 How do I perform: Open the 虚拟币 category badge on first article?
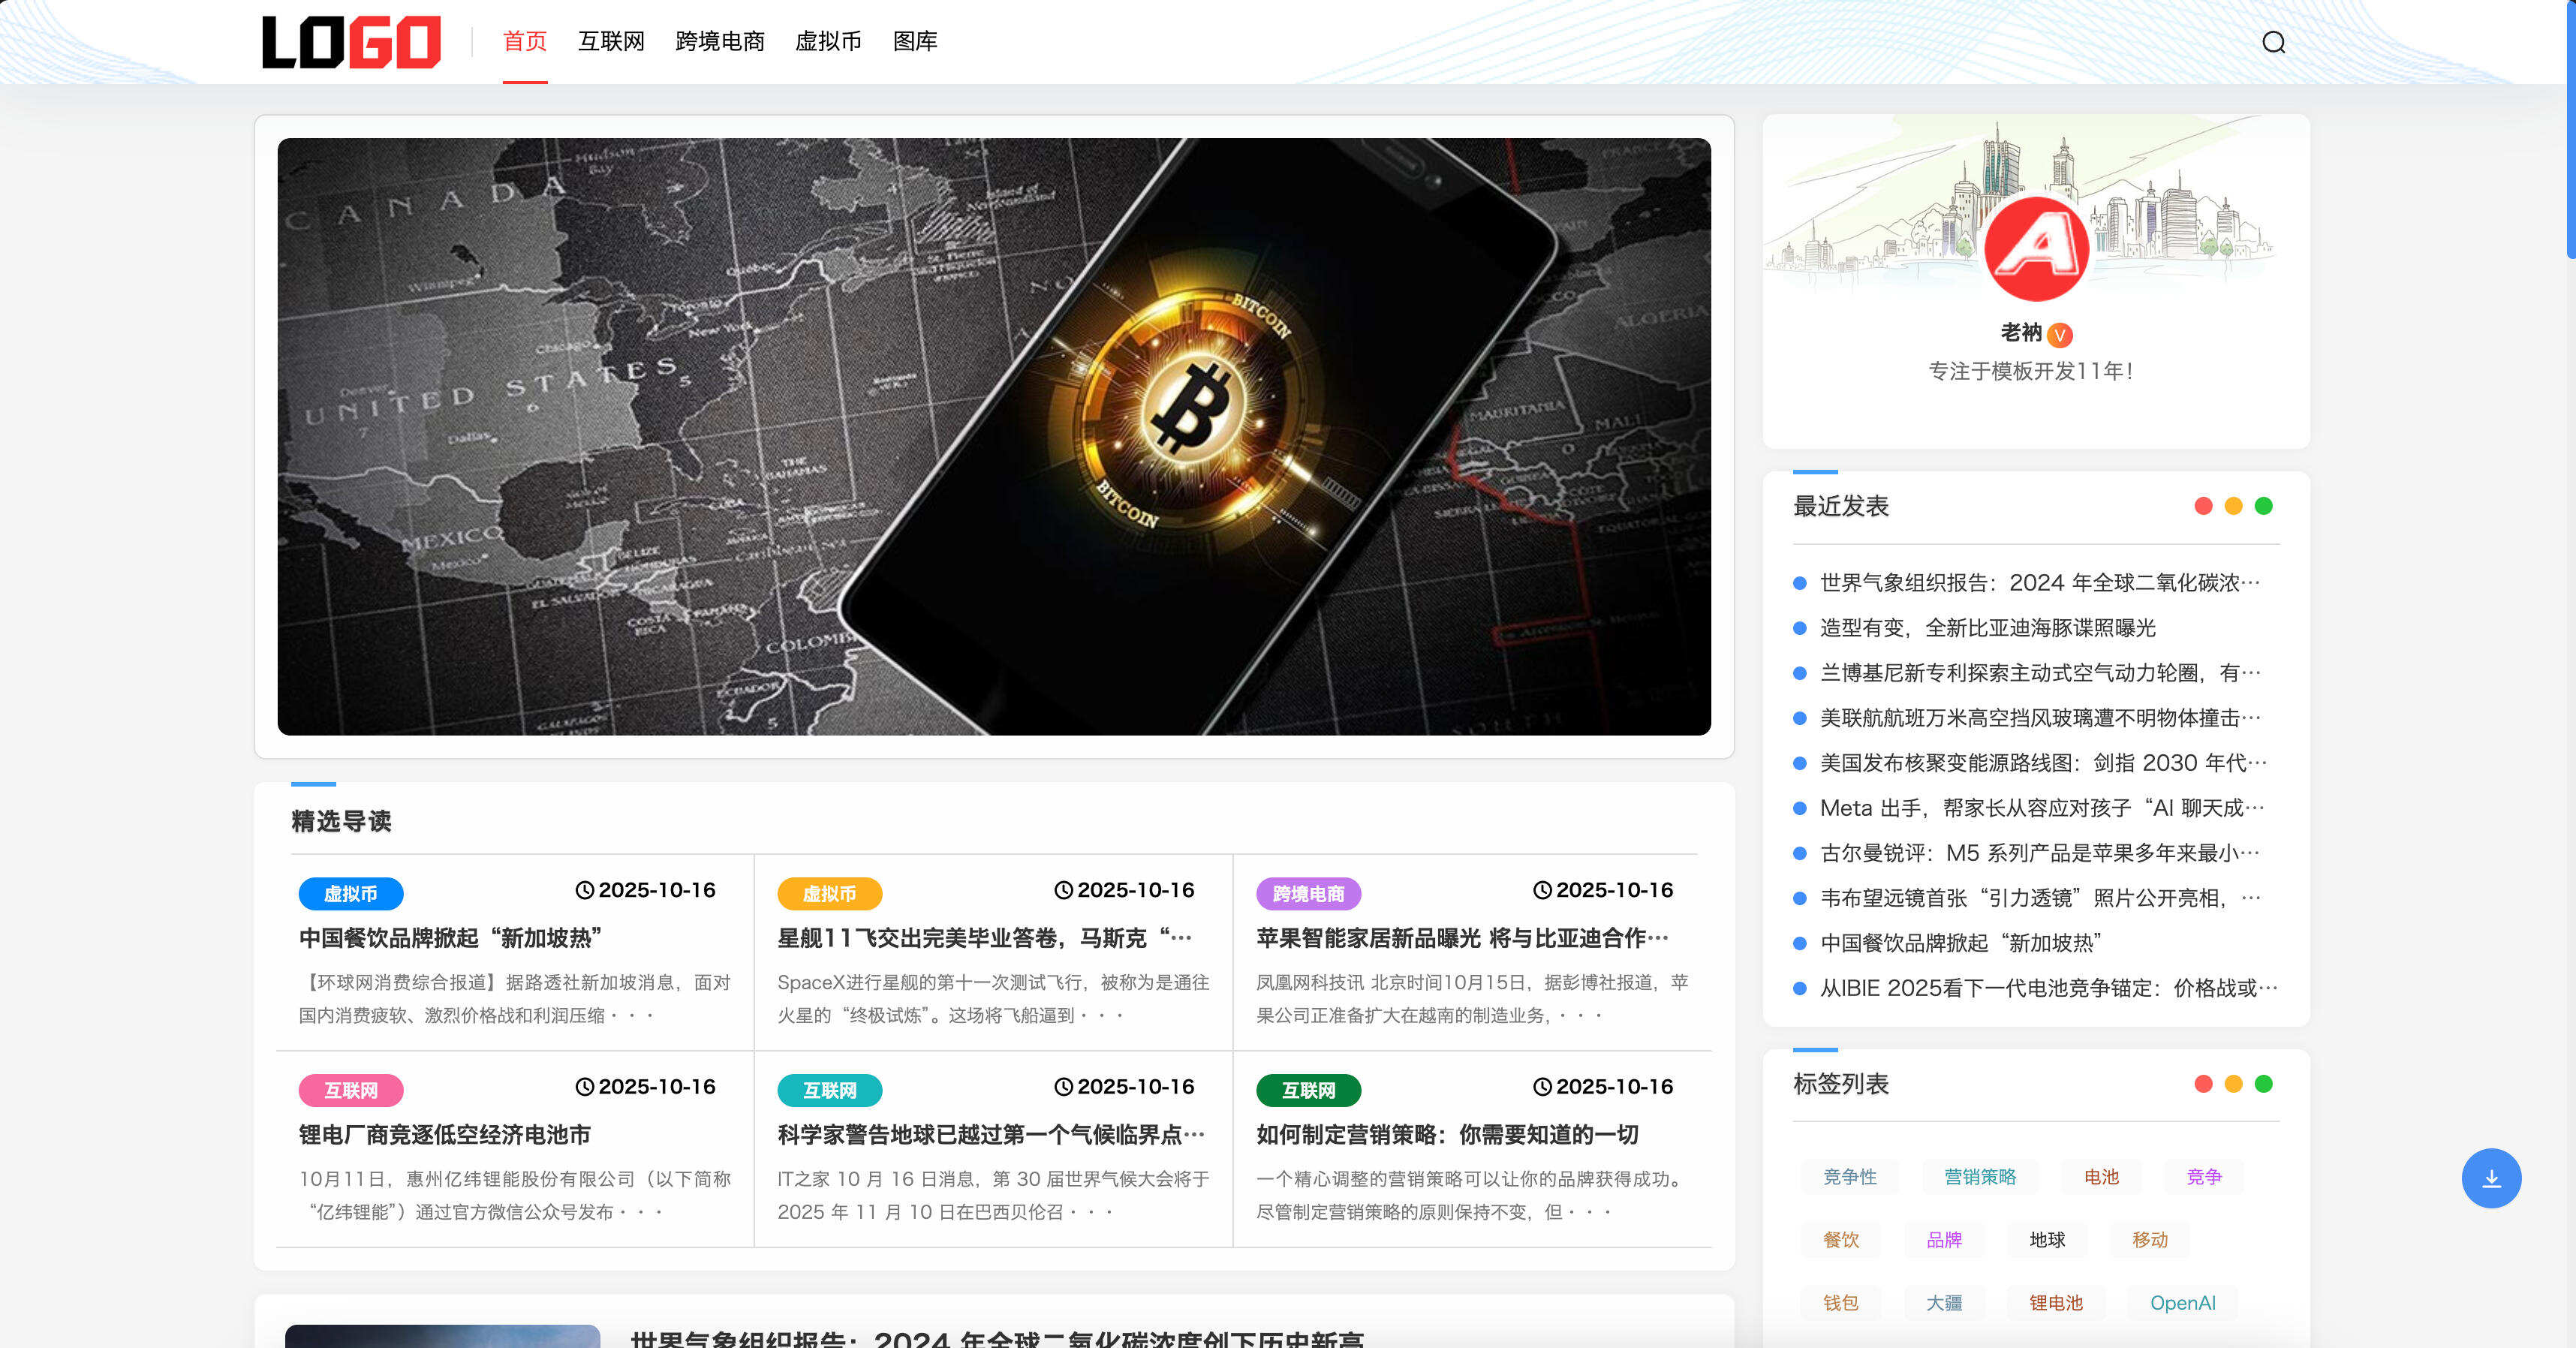(351, 893)
